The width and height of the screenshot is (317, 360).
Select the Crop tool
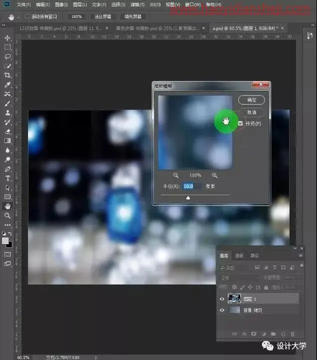pos(7,75)
